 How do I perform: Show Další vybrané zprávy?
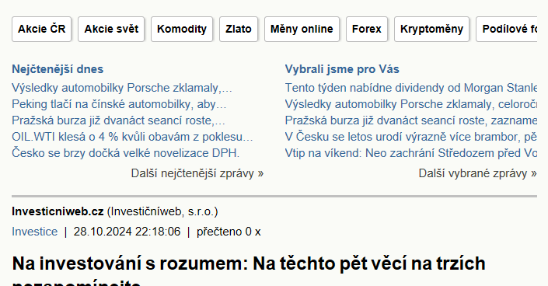[478, 173]
